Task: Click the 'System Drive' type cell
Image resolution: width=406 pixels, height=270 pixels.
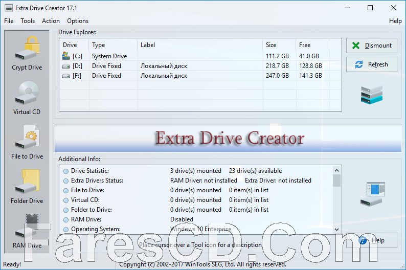Action: pos(109,56)
